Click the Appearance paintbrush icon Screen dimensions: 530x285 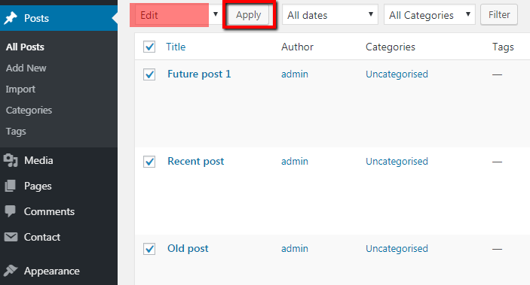[11, 271]
